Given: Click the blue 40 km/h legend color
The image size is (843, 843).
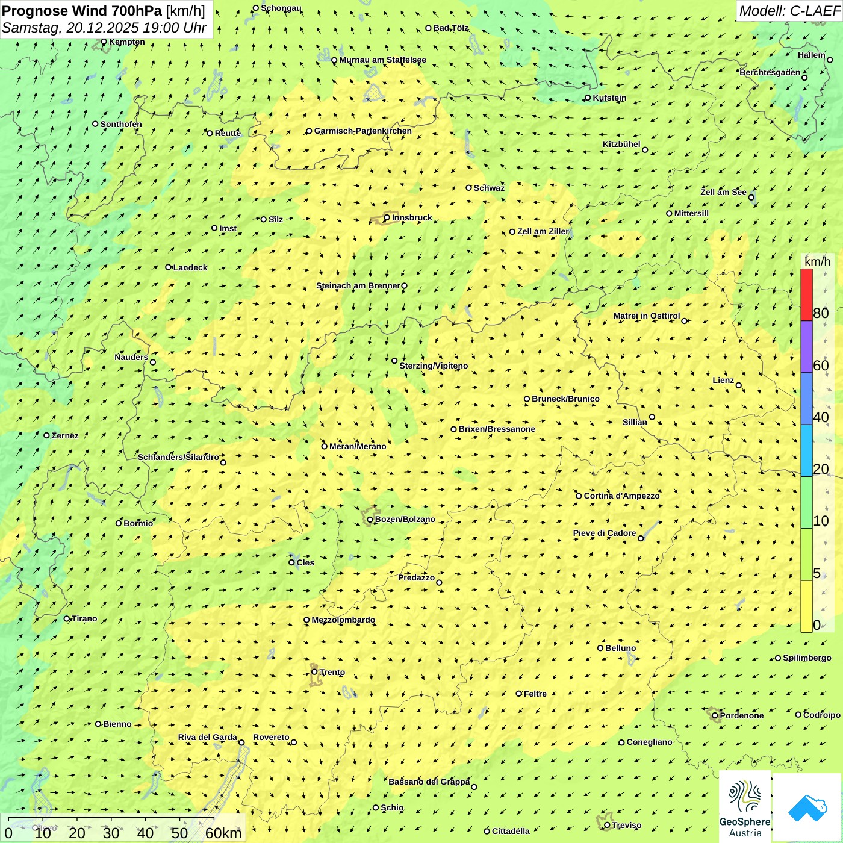Looking at the screenshot, I should tap(806, 399).
